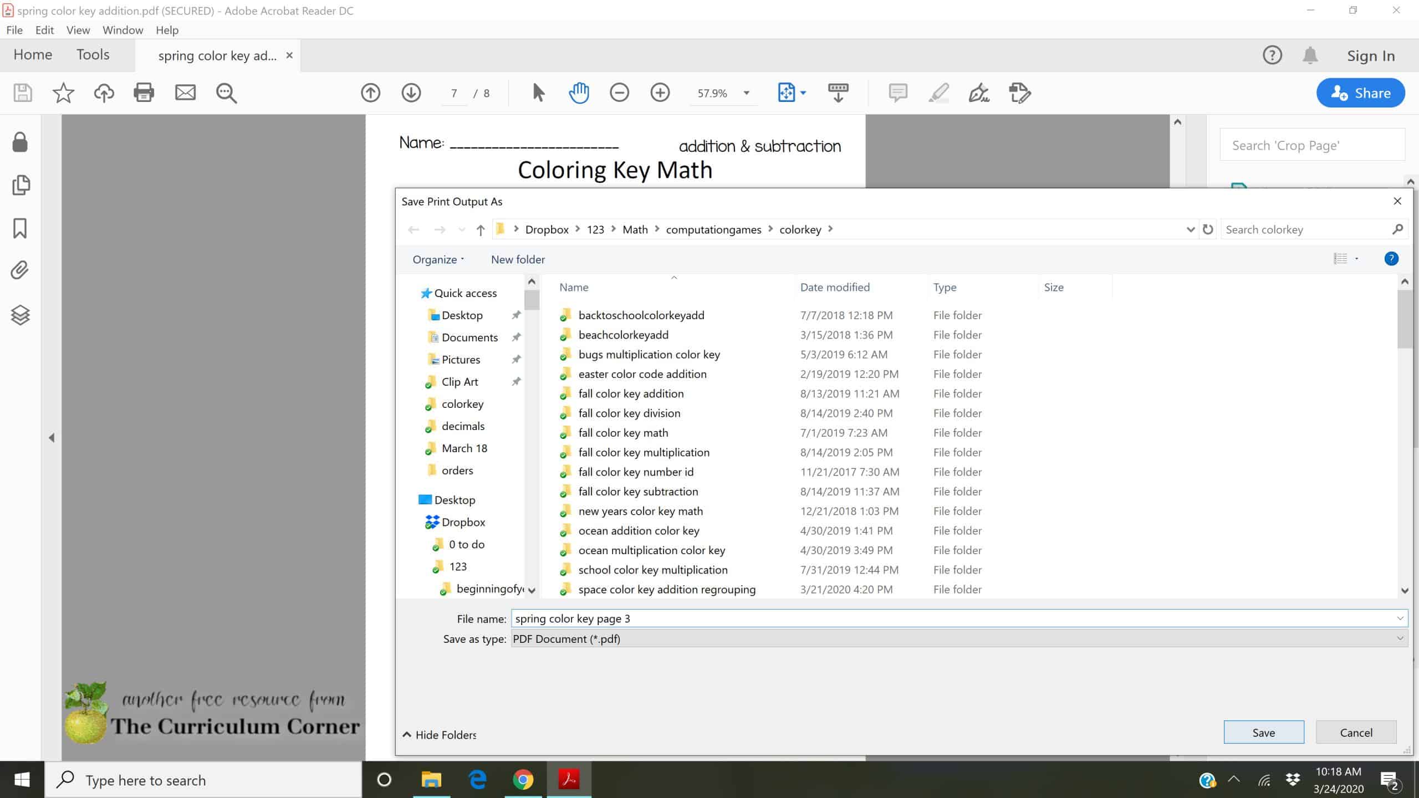Viewport: 1419px width, 798px height.
Task: Activate the Highlight text tool
Action: coord(938,93)
